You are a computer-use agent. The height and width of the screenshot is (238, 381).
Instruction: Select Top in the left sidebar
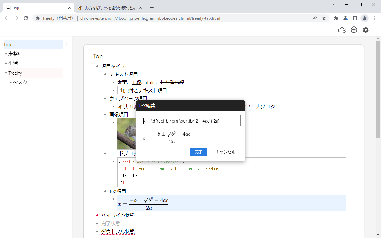point(33,44)
